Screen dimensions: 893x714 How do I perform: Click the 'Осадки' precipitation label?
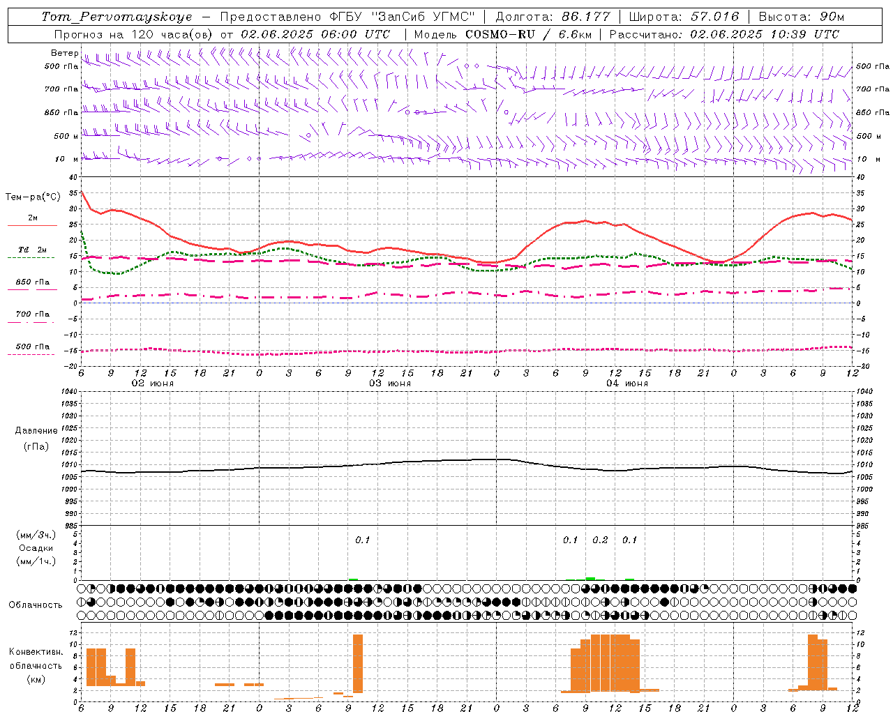[x=36, y=549]
